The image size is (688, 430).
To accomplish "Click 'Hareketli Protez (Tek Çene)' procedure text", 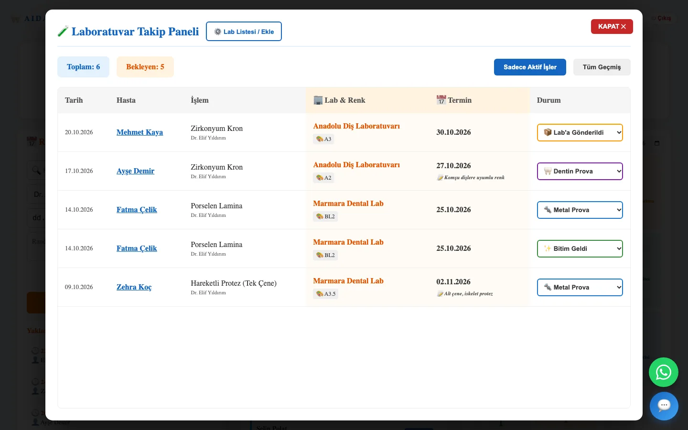I will 234,283.
